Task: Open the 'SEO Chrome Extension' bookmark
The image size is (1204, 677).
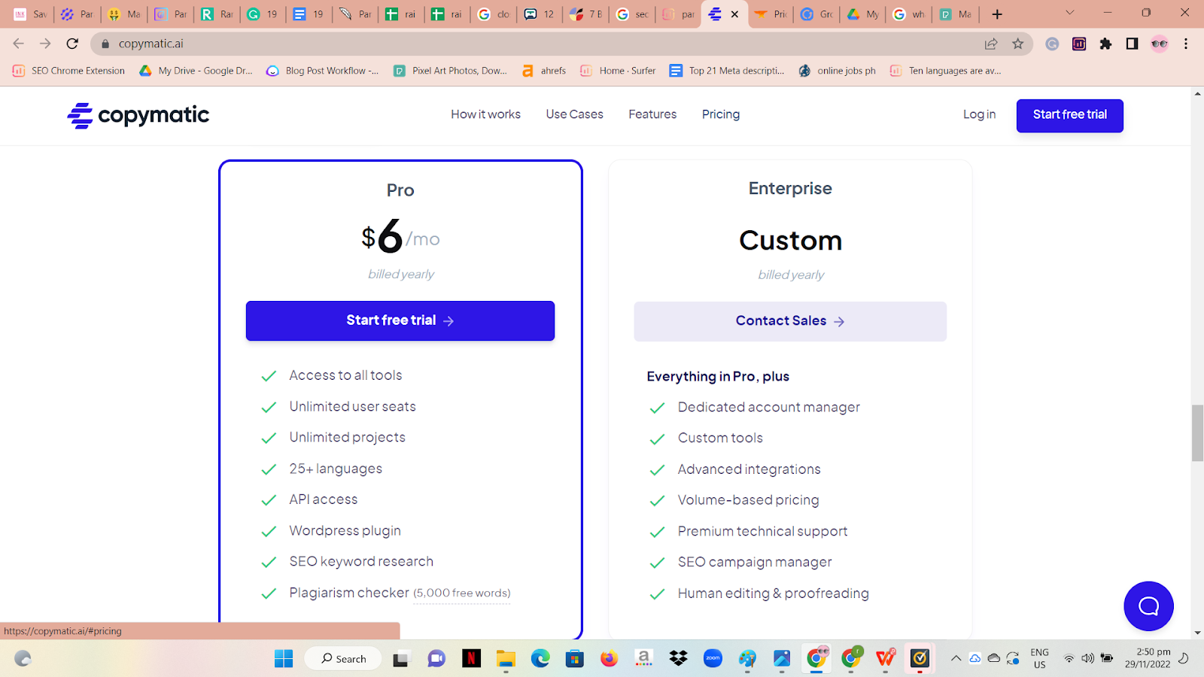Action: pyautogui.click(x=69, y=71)
